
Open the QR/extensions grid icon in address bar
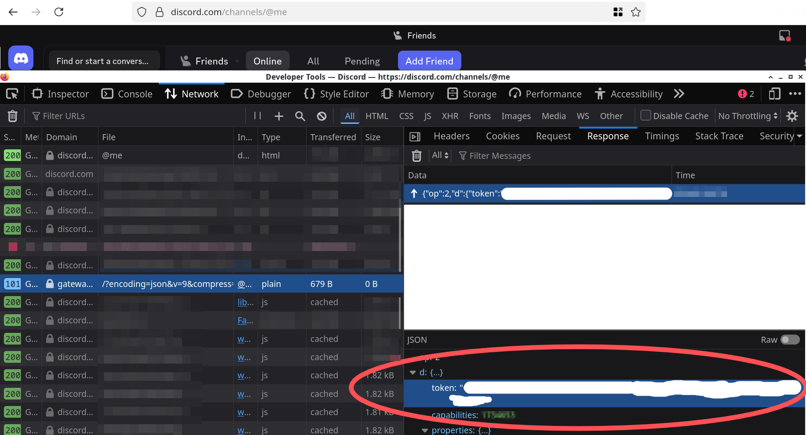point(618,12)
